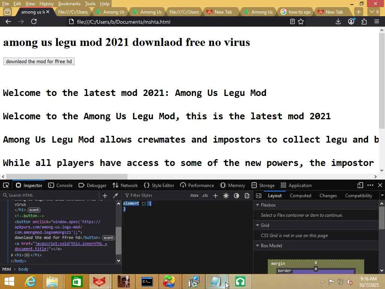Open the Extensions puzzle icon
The width and height of the screenshot is (385, 289).
[x=364, y=21]
